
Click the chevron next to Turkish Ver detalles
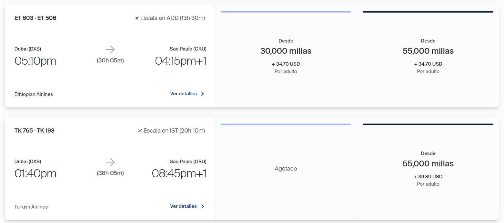pos(202,207)
